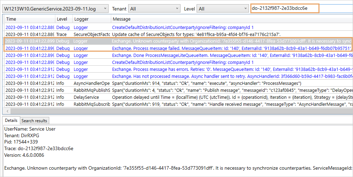Image resolution: width=353 pixels, height=177 pixels.
Task: Switch to the Search results tab
Action: [x=34, y=121]
